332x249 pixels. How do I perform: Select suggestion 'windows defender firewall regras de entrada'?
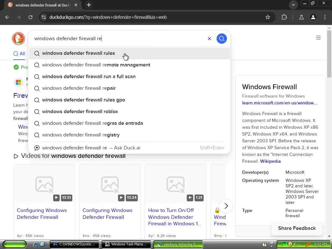(129, 123)
